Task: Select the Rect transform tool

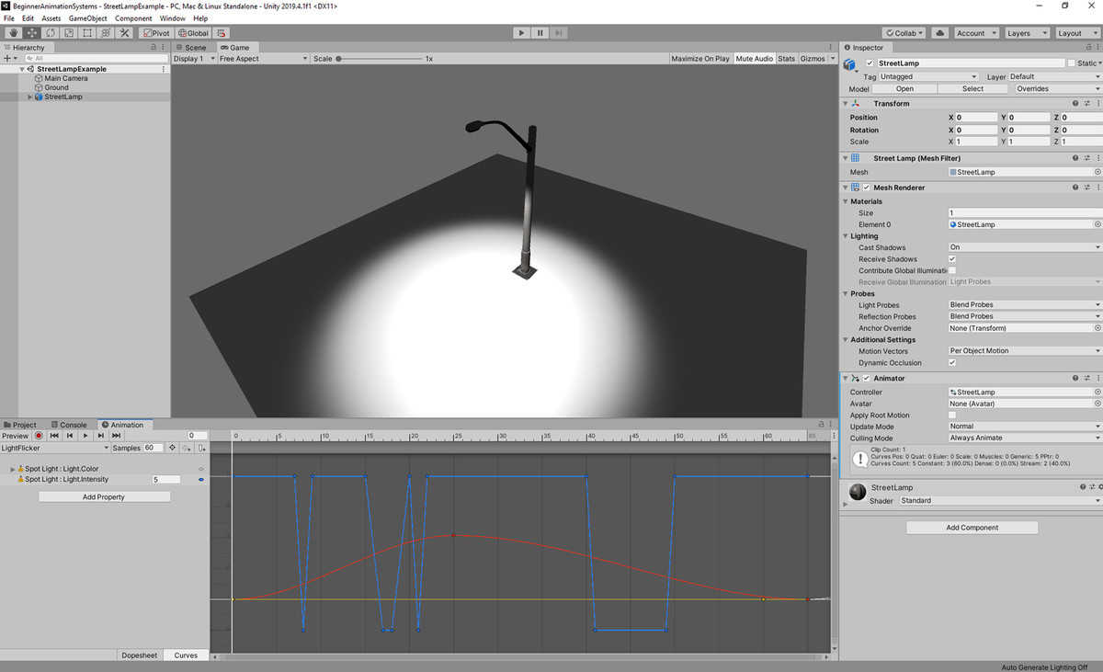Action: [x=87, y=33]
